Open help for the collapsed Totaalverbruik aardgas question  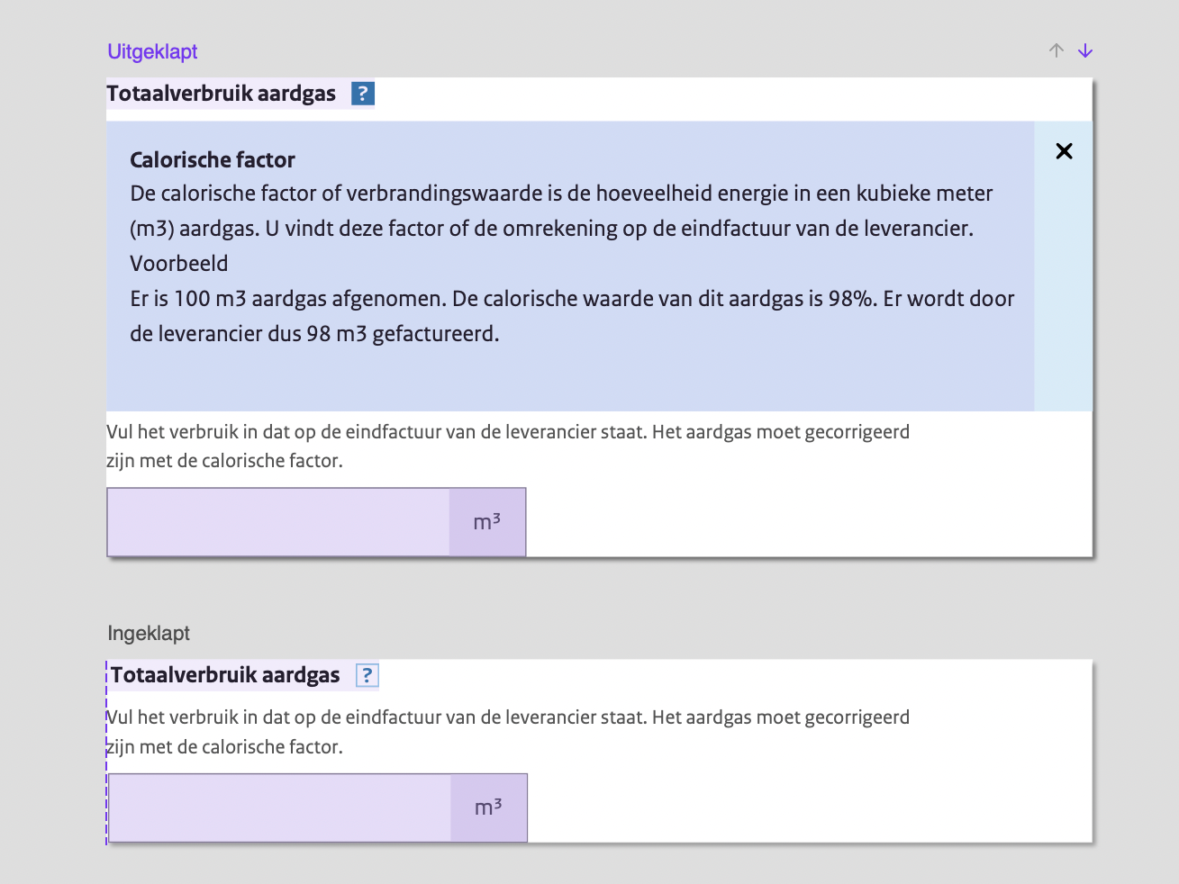366,675
